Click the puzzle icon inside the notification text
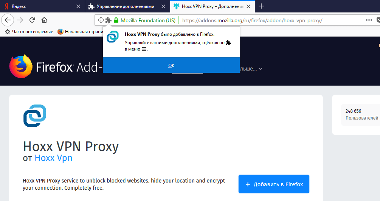The height and width of the screenshot is (201, 380). [x=228, y=43]
